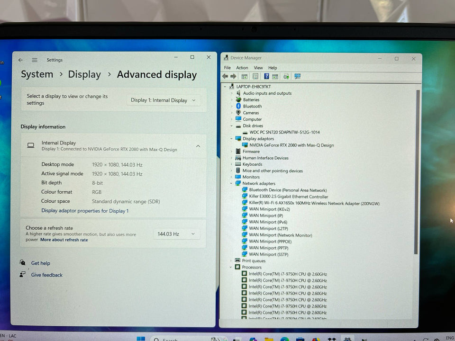Click the NVIDIA GeForce RTX 2080 adapter icon
The image size is (455, 341).
point(245,145)
